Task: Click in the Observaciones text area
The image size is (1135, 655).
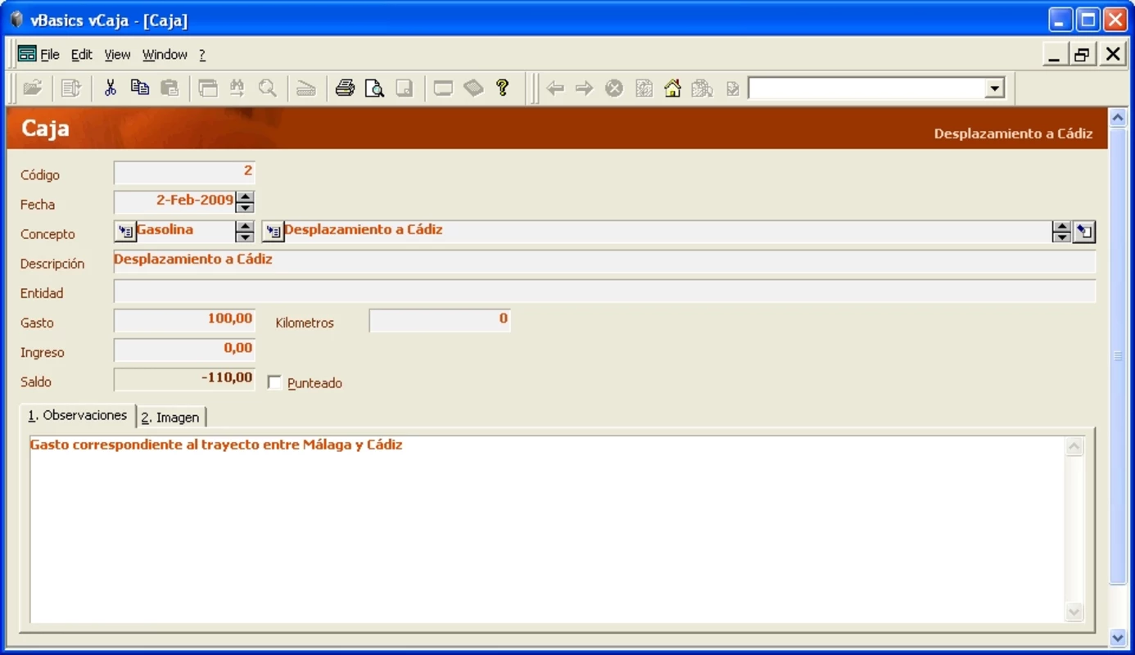Action: 547,529
